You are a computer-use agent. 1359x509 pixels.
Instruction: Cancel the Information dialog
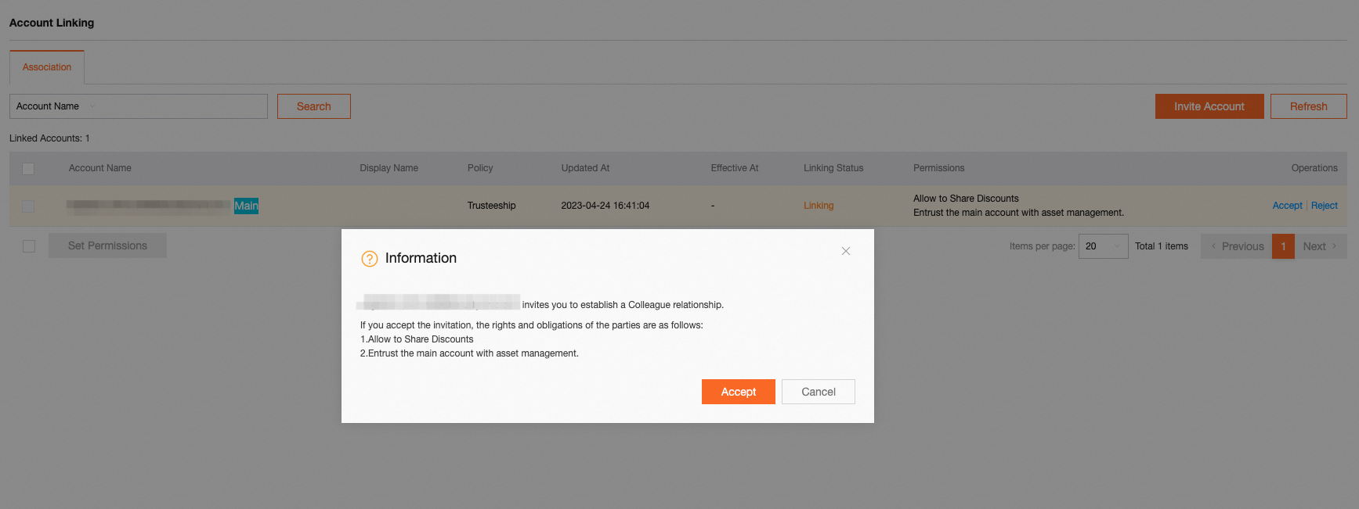(818, 392)
